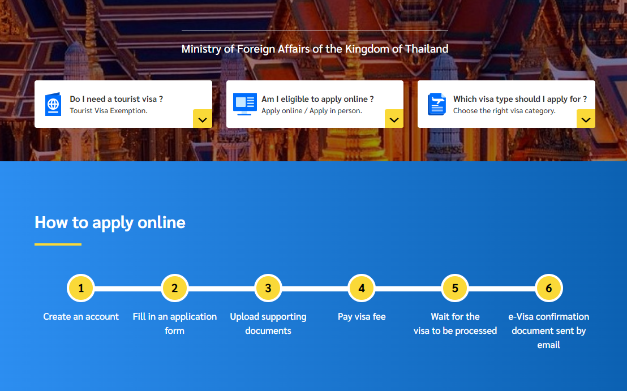Select step 2 circle
Screen dimensions: 627x391
tap(174, 288)
